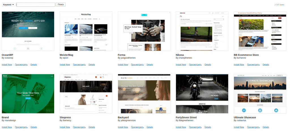Click Просмотреть for Ultimate Showcase
Screen dimensions: 290x131
click(x=253, y=127)
